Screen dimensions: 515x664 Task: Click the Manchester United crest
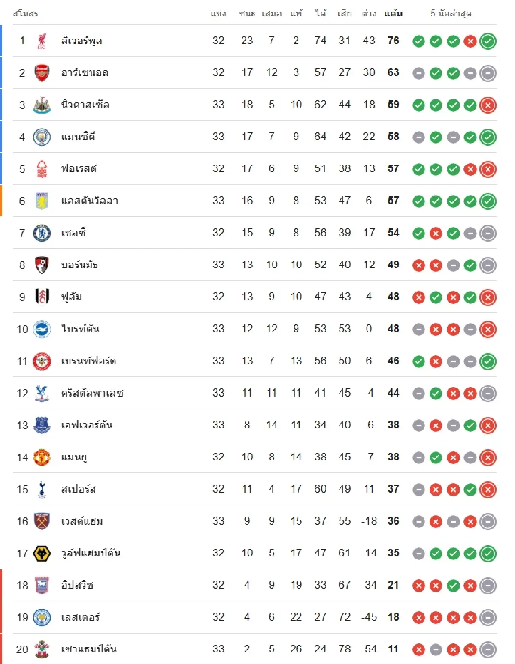point(41,457)
